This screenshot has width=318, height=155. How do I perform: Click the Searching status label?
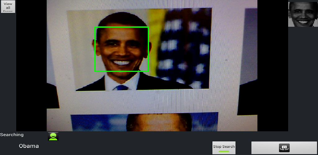12,135
